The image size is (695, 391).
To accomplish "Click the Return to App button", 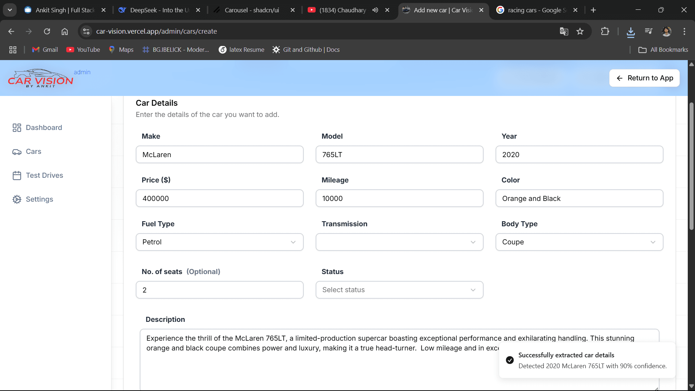I will (x=644, y=78).
